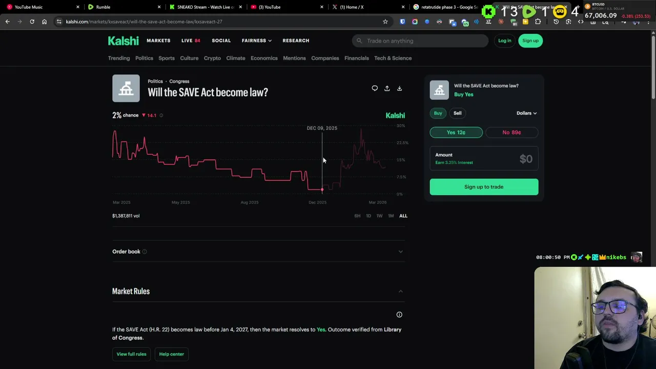The height and width of the screenshot is (369, 656).
Task: View site information icon in address bar
Action: click(x=59, y=22)
